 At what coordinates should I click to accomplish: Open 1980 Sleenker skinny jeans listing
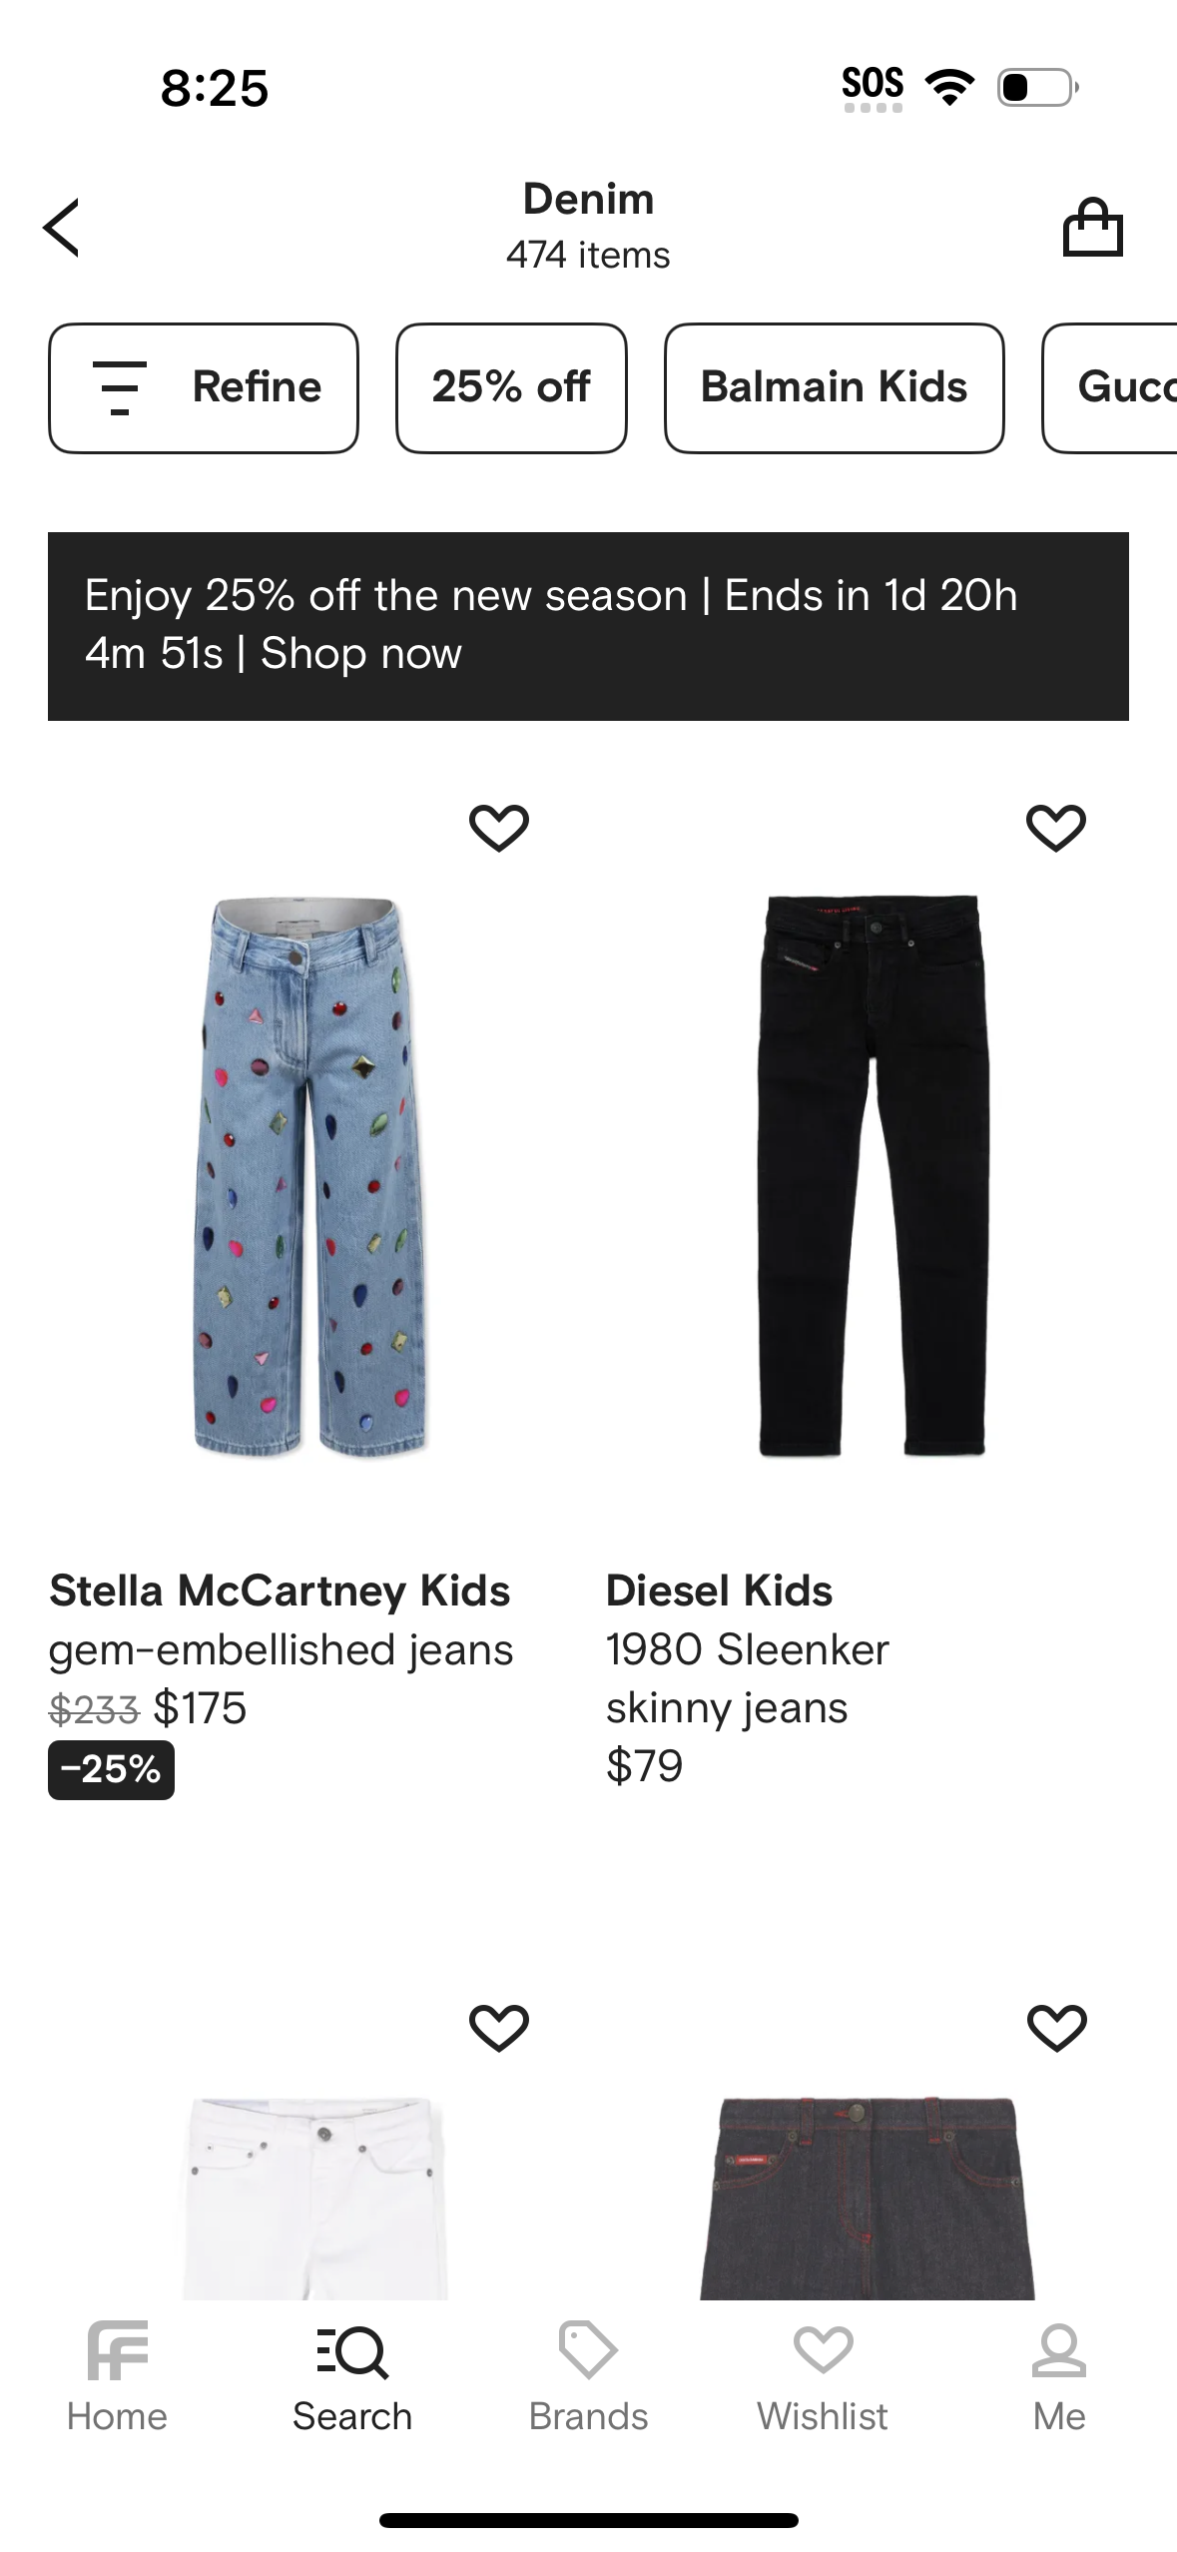[x=747, y=1678]
